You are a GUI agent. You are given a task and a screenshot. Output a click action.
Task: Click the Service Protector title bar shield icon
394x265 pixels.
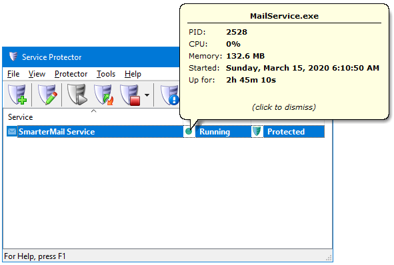click(13, 57)
